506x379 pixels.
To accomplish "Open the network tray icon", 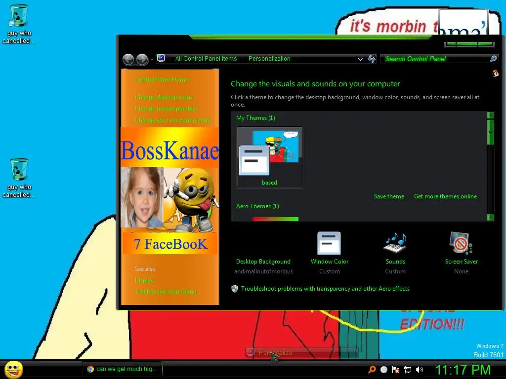I will pyautogui.click(x=408, y=370).
